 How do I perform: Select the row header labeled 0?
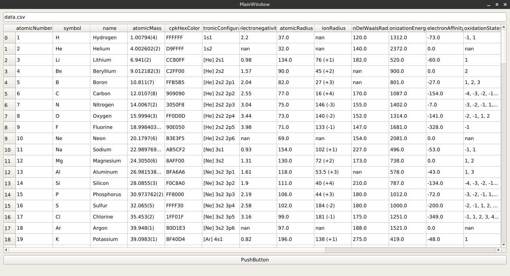coord(7,37)
